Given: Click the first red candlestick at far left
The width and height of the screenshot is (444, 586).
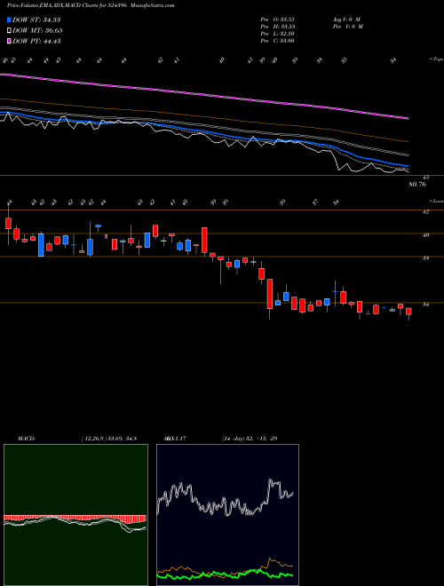Looking at the screenshot, I should [8, 224].
